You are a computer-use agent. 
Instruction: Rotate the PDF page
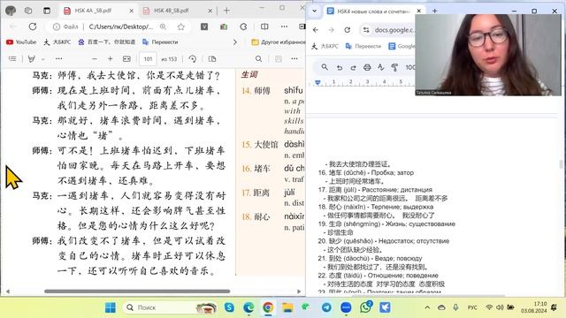(193, 59)
